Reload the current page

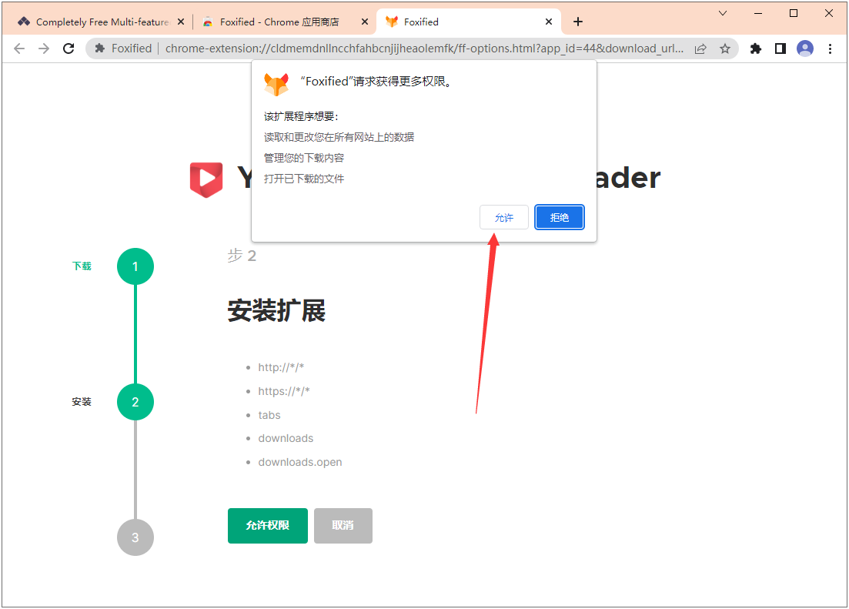[69, 49]
